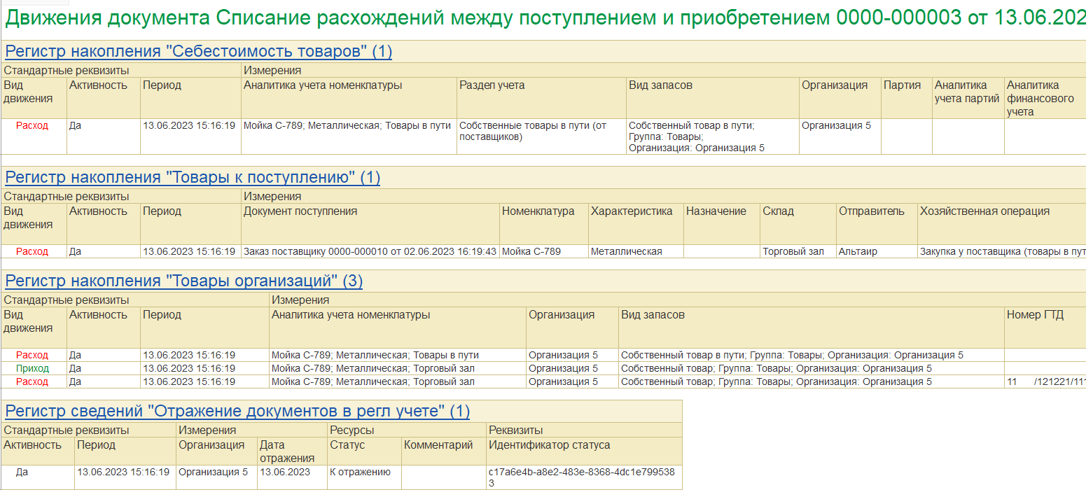The image size is (1086, 490).
Task: Click the "Торговый зал" warehouse cell
Action: [x=798, y=251]
